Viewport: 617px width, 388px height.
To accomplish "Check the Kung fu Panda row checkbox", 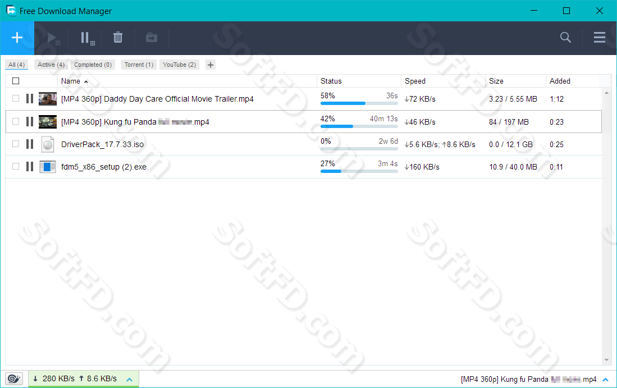I will click(x=16, y=121).
